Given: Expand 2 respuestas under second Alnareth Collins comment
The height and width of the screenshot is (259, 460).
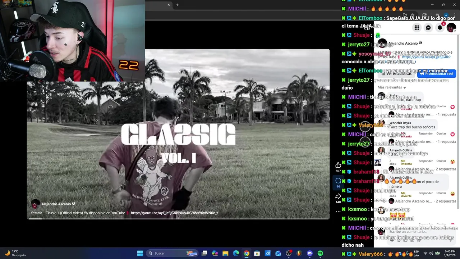Looking at the screenshot, I should [x=446, y=201].
